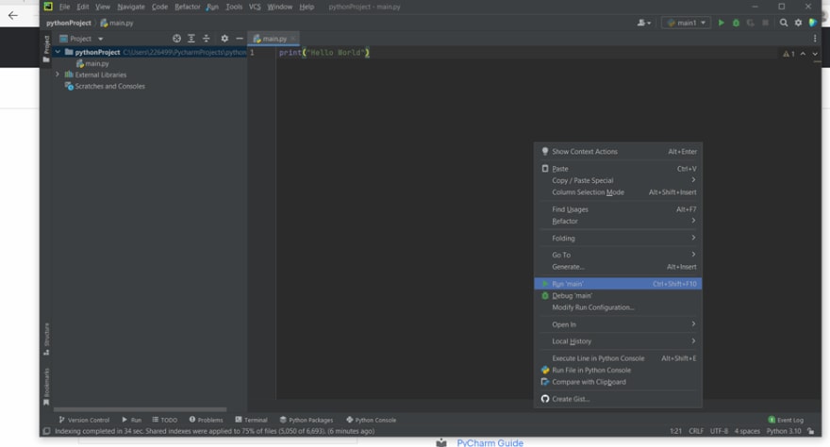Image resolution: width=830 pixels, height=447 pixels.
Task: Open Copy / Paste Special submenu
Action: 618,180
